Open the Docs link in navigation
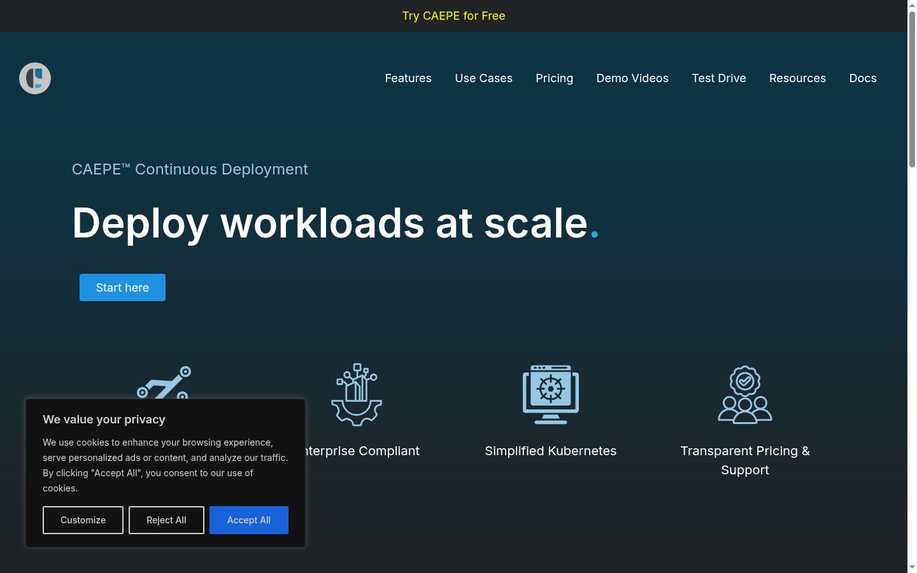The width and height of the screenshot is (917, 573). coord(863,78)
